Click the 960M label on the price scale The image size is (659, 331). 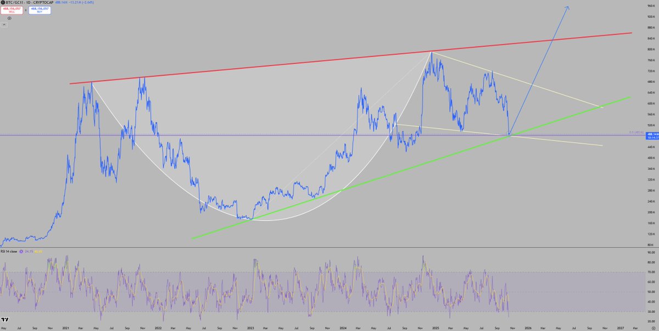pyautogui.click(x=651, y=6)
